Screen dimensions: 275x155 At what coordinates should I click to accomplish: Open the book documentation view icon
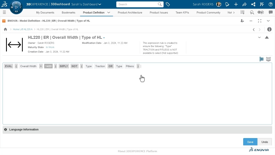[268, 59]
